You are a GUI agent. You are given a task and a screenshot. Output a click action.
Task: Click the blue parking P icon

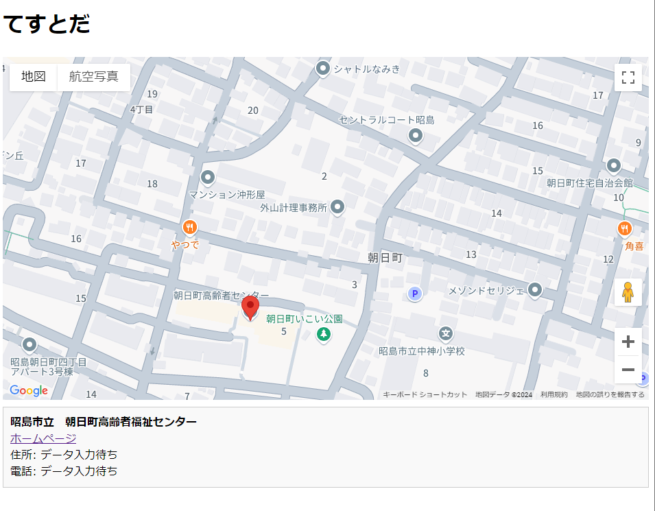point(415,294)
